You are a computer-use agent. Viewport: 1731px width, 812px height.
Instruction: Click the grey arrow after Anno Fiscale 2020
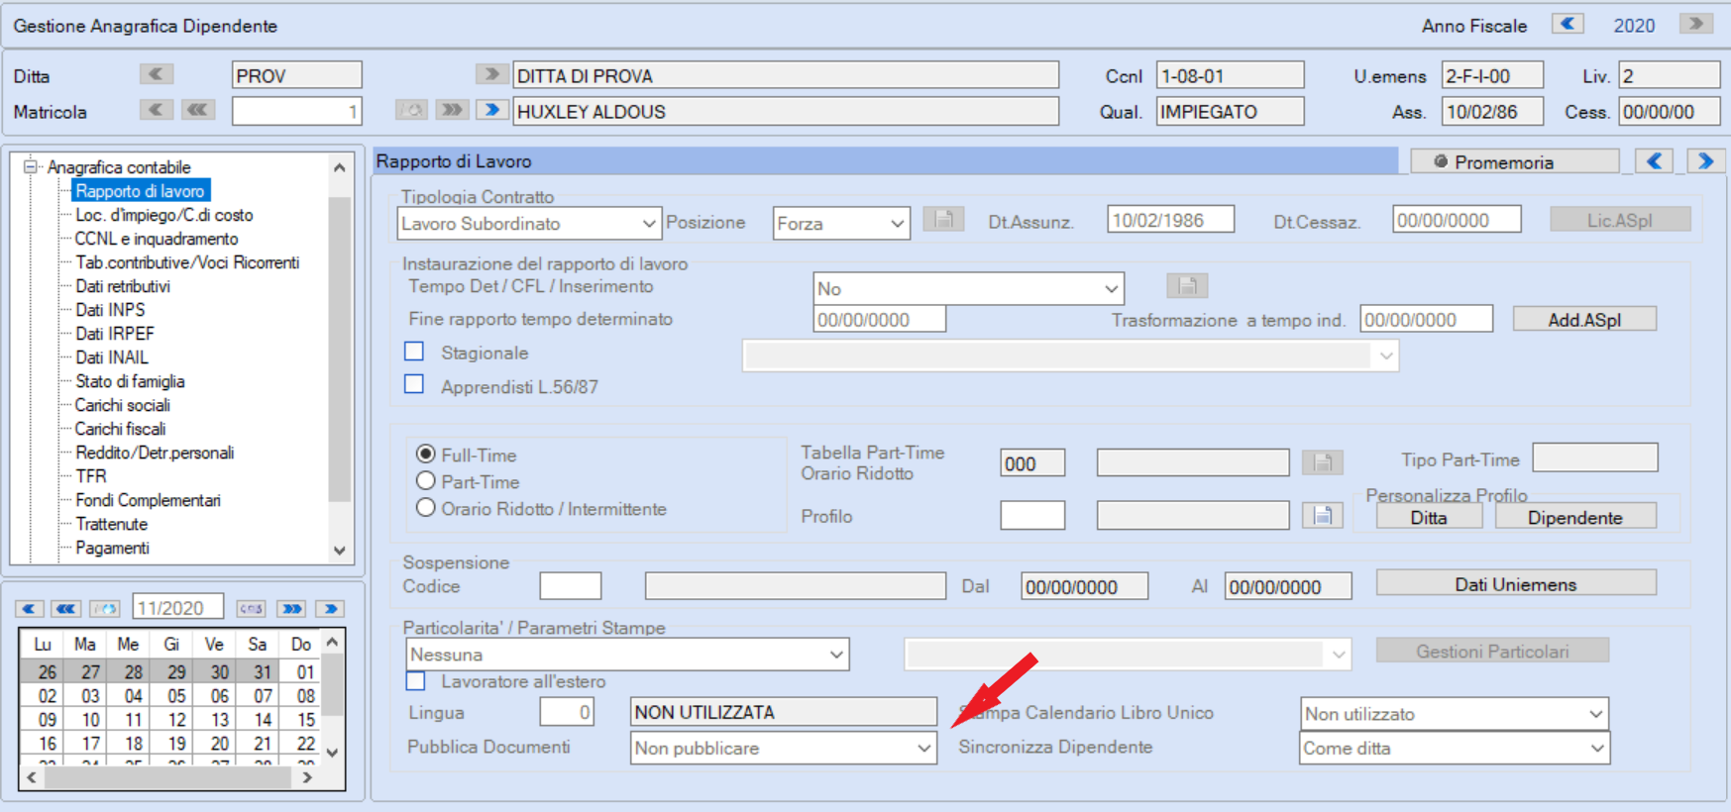1696,24
